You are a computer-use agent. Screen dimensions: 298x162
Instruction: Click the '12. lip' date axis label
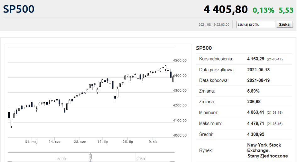[102, 142]
